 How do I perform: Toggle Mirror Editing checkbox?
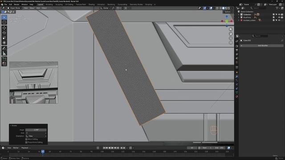click(x=26, y=139)
